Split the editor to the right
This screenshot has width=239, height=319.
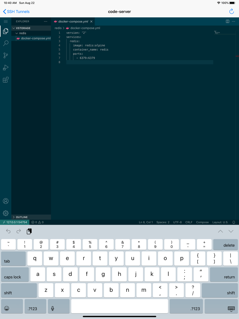(228, 22)
